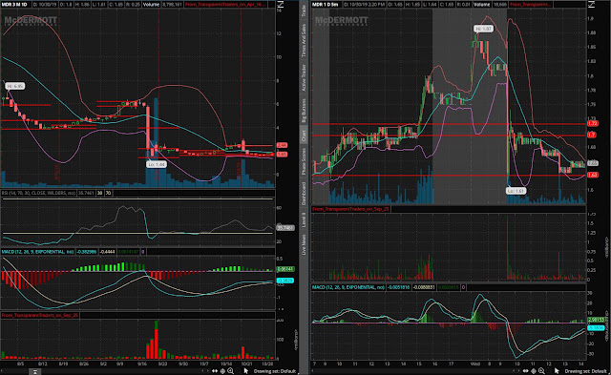Click the price axis icon atop left chart
This screenshot has width=611, height=375.
280,4
